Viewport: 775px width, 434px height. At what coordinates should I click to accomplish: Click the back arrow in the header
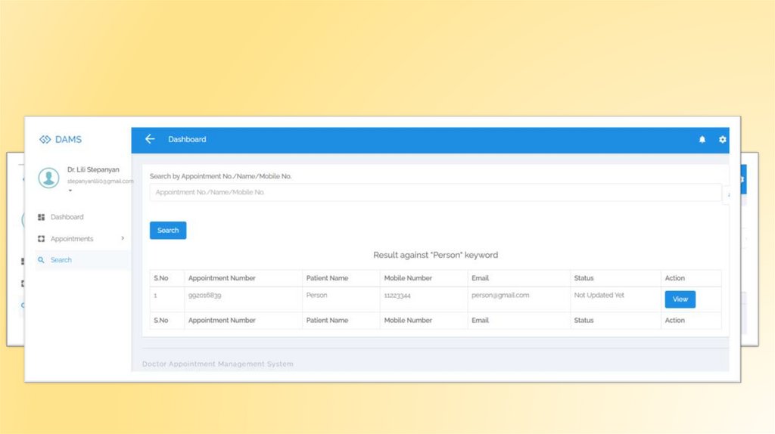coord(150,139)
